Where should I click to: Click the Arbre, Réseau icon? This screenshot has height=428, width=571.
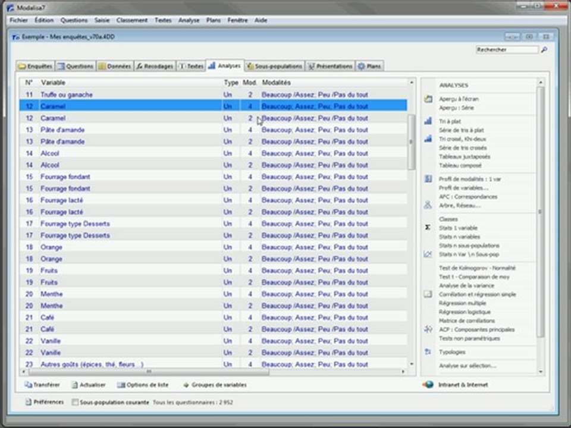click(428, 205)
